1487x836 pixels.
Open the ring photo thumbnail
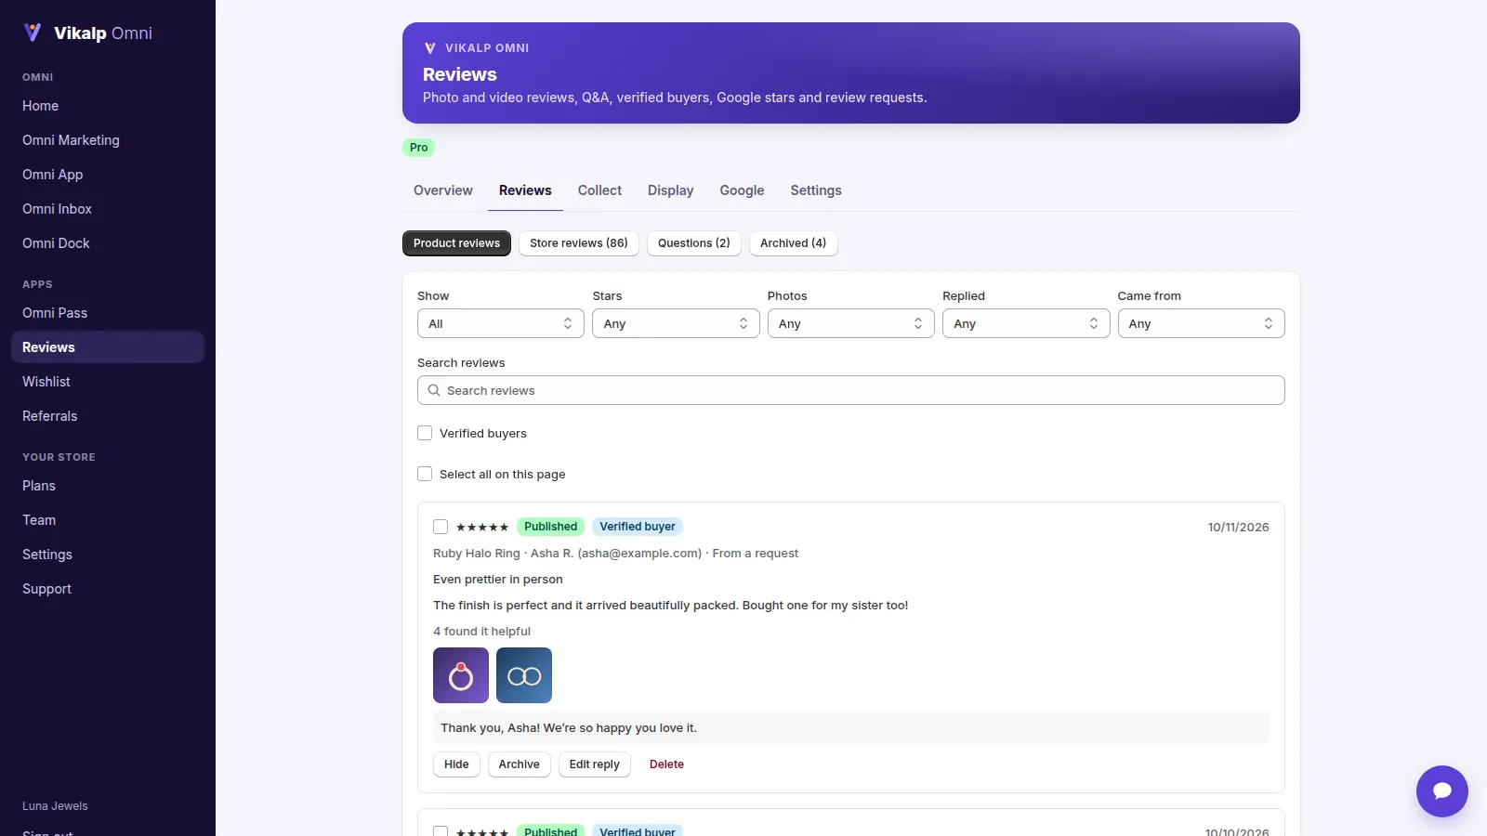tap(461, 675)
